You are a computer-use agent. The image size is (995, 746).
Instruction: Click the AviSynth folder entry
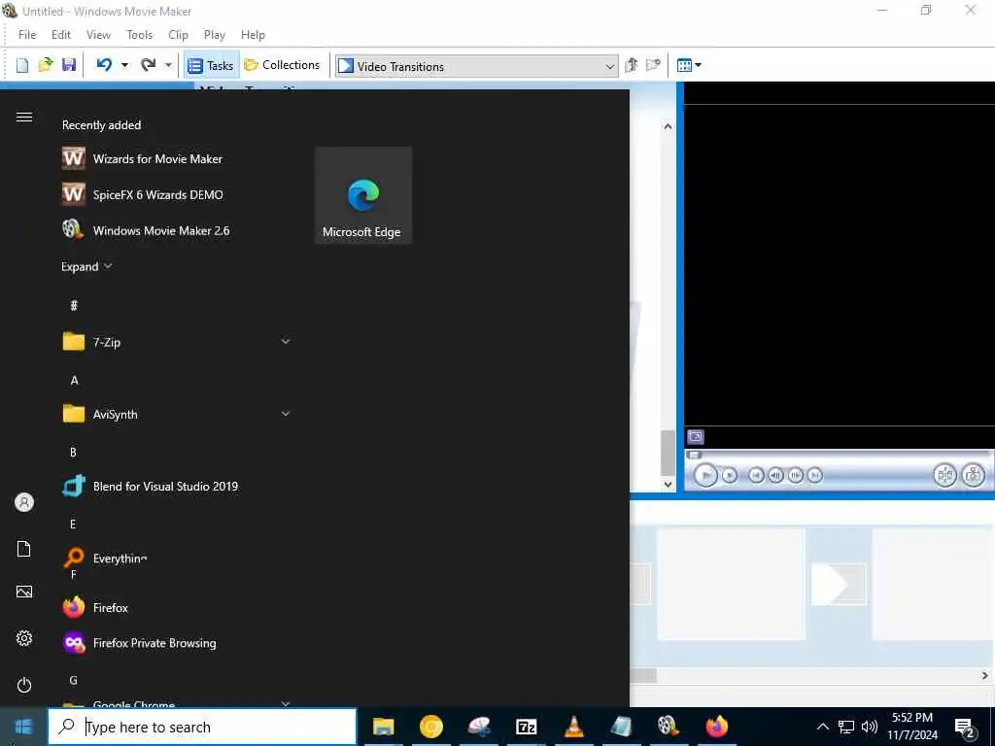[178, 414]
